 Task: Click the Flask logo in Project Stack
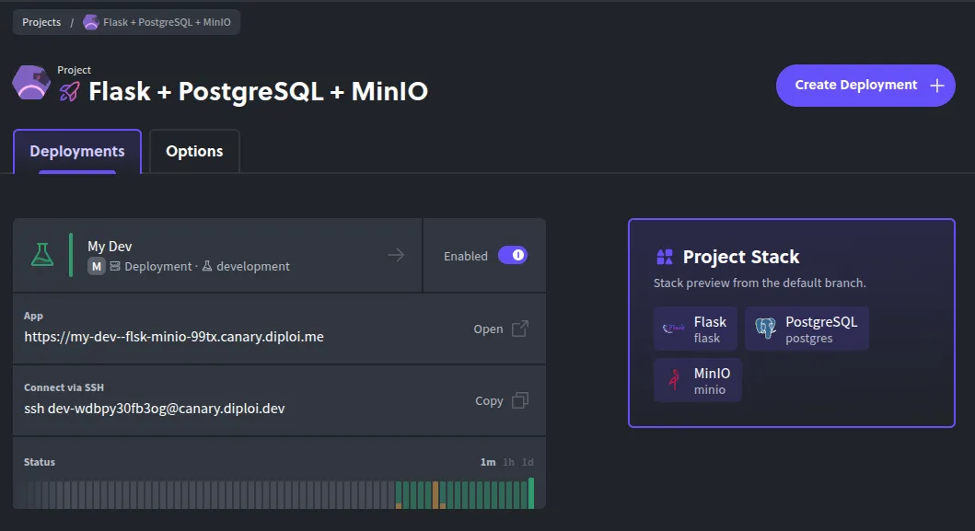coord(674,329)
